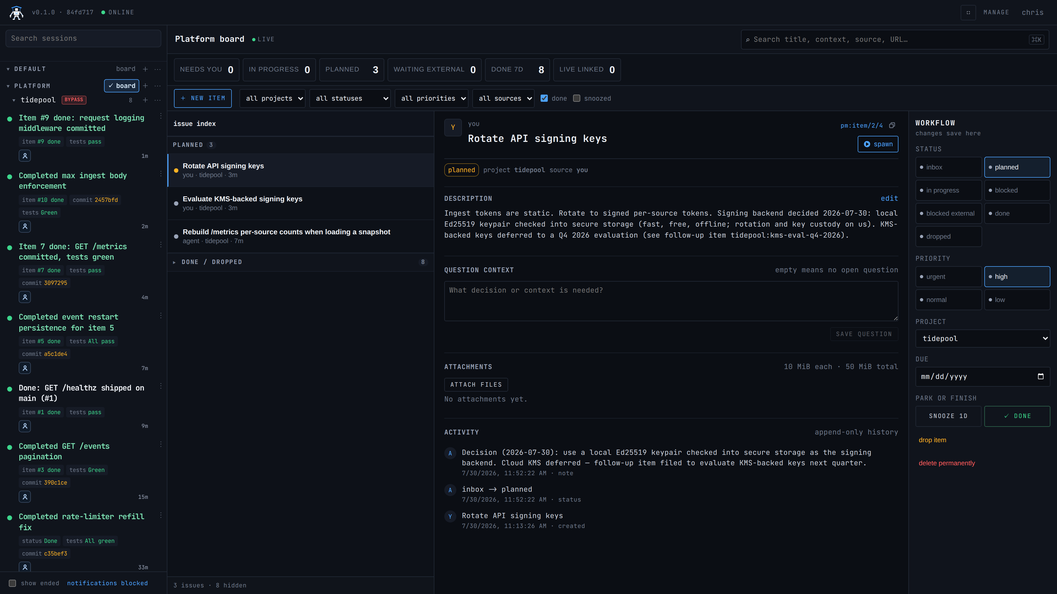Open menu for GET /healthz session
The image size is (1057, 594).
161,386
